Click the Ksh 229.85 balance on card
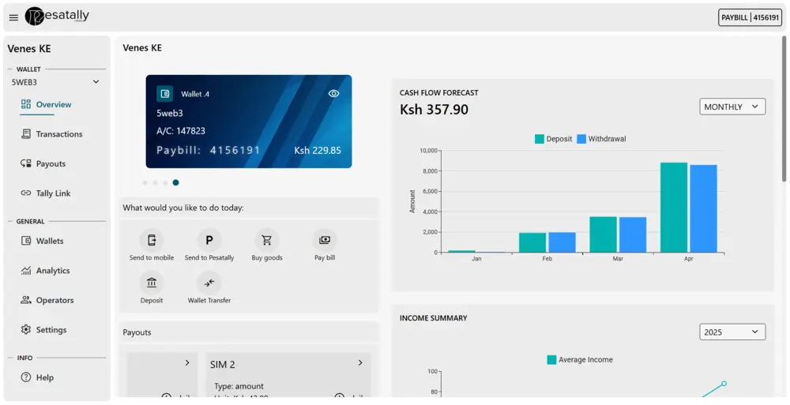 tap(318, 150)
